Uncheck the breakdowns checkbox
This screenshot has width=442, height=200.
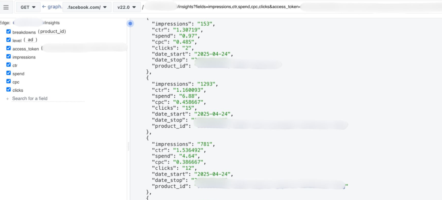pos(9,31)
